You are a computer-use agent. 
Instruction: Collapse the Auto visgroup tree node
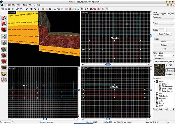click(x=154, y=81)
